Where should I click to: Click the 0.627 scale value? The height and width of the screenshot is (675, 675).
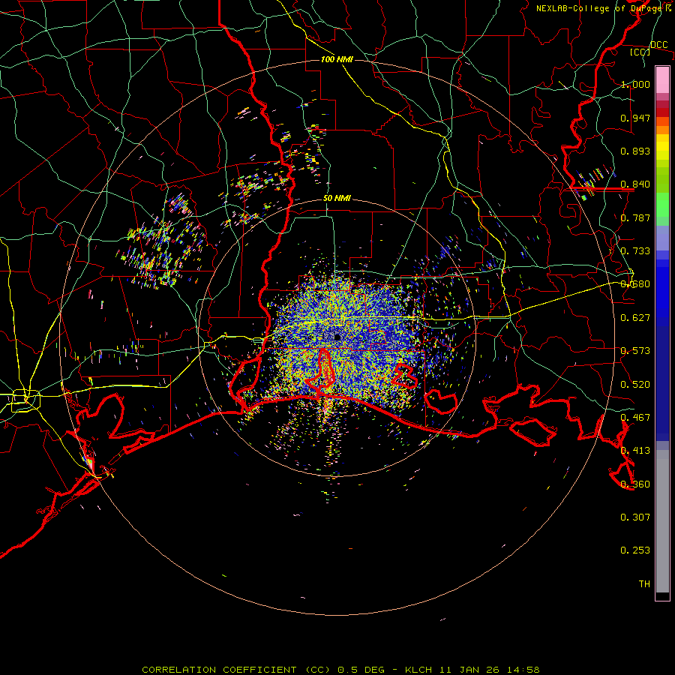click(x=635, y=318)
